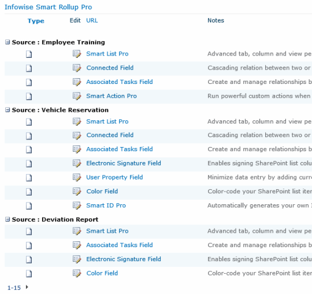Click document type icon for Electronic Signature Field under Vehicle Reservation
This screenshot has width=312, height=294.
tap(29, 164)
